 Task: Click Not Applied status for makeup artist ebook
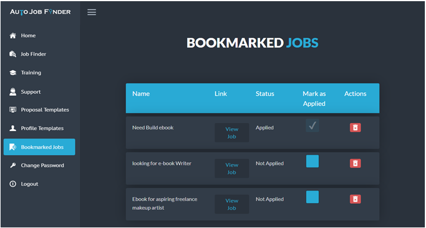pyautogui.click(x=269, y=199)
